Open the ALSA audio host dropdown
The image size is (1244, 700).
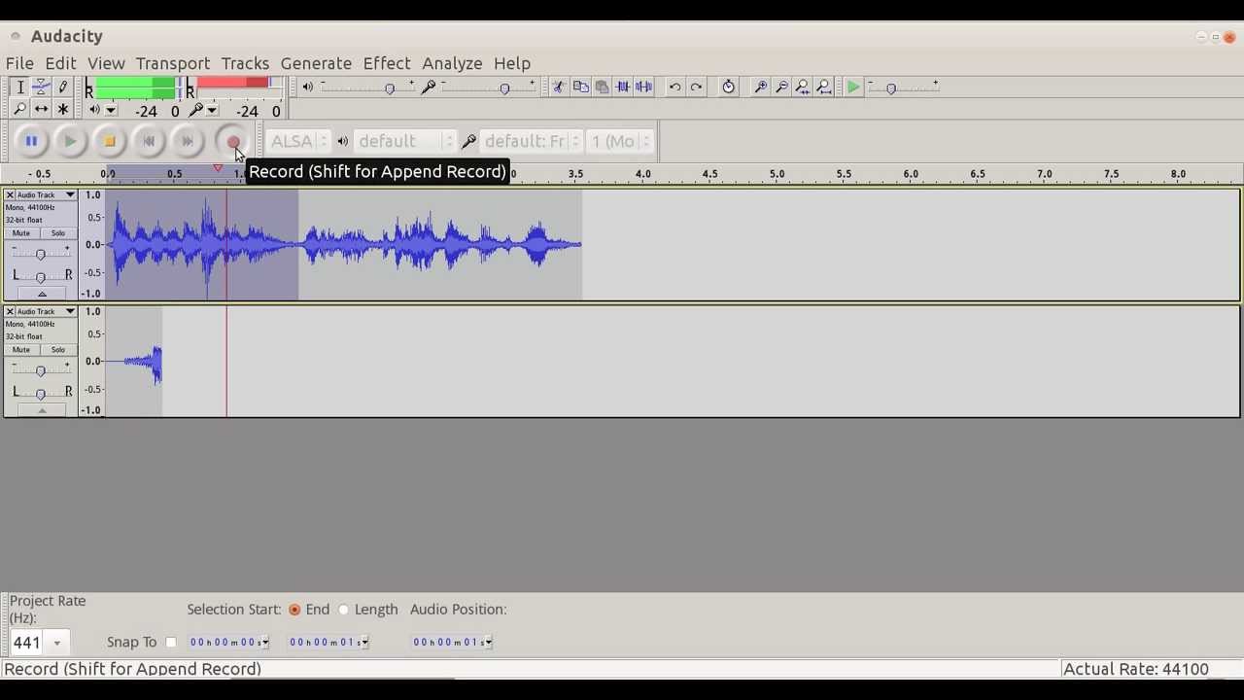tap(297, 142)
